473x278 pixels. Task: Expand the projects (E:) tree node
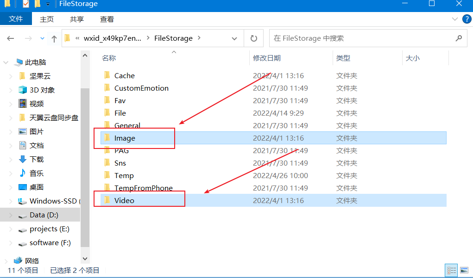pos(11,229)
